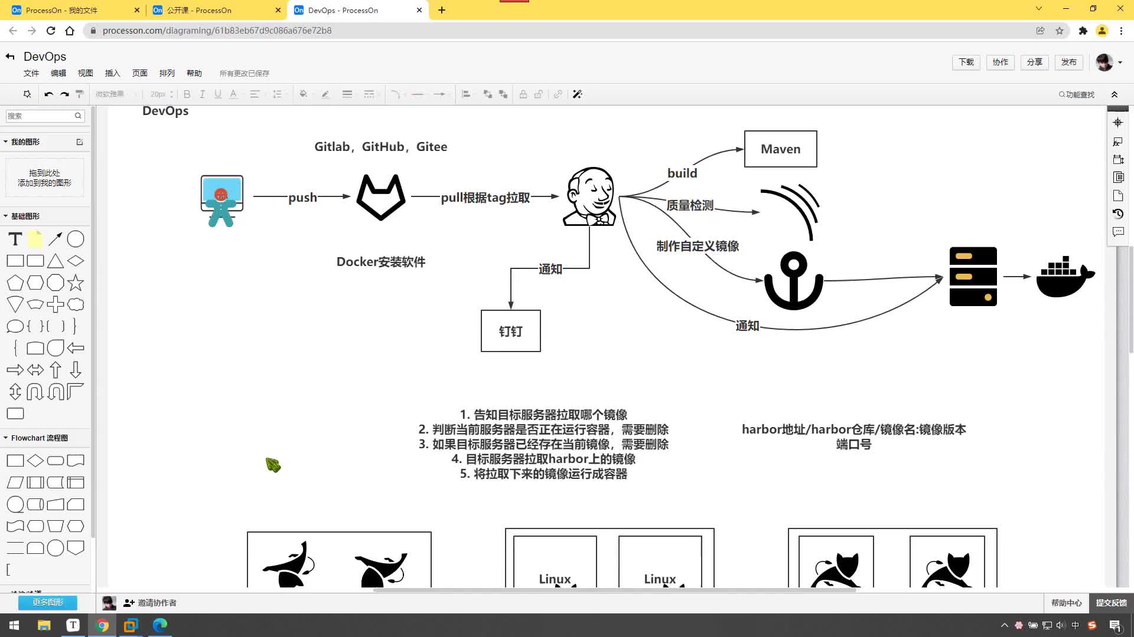Click the bring to front icon
Image resolution: width=1134 pixels, height=637 pixels.
pyautogui.click(x=488, y=94)
